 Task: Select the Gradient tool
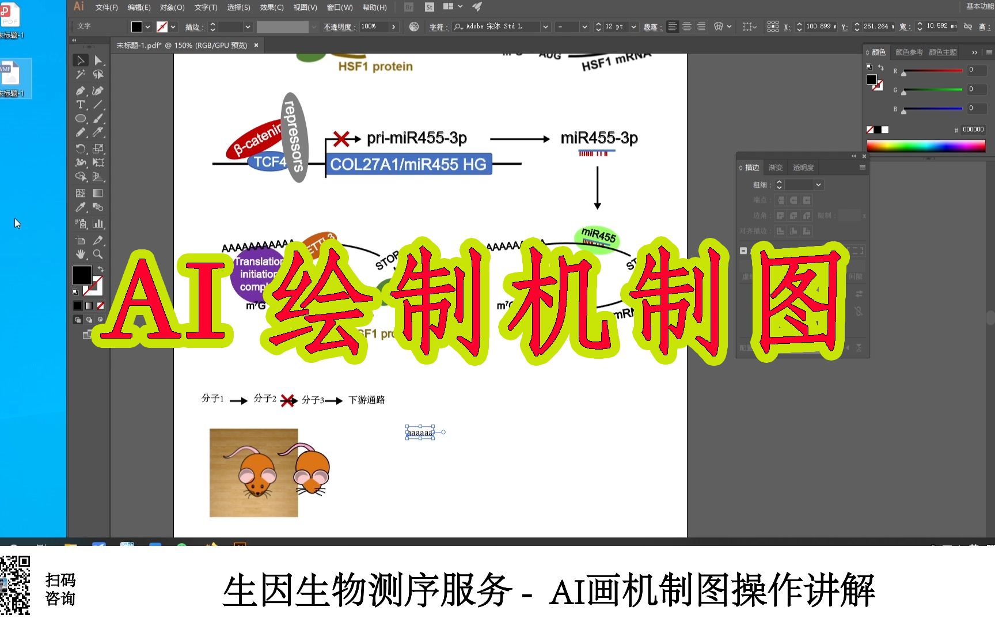[98, 193]
